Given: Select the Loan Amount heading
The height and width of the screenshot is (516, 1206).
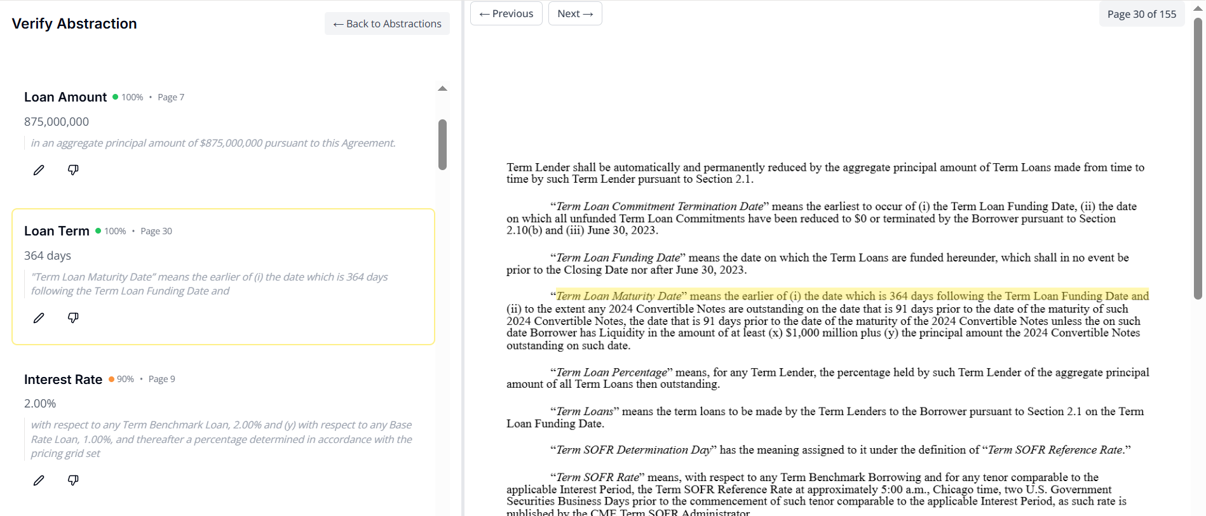Looking at the screenshot, I should coord(65,97).
